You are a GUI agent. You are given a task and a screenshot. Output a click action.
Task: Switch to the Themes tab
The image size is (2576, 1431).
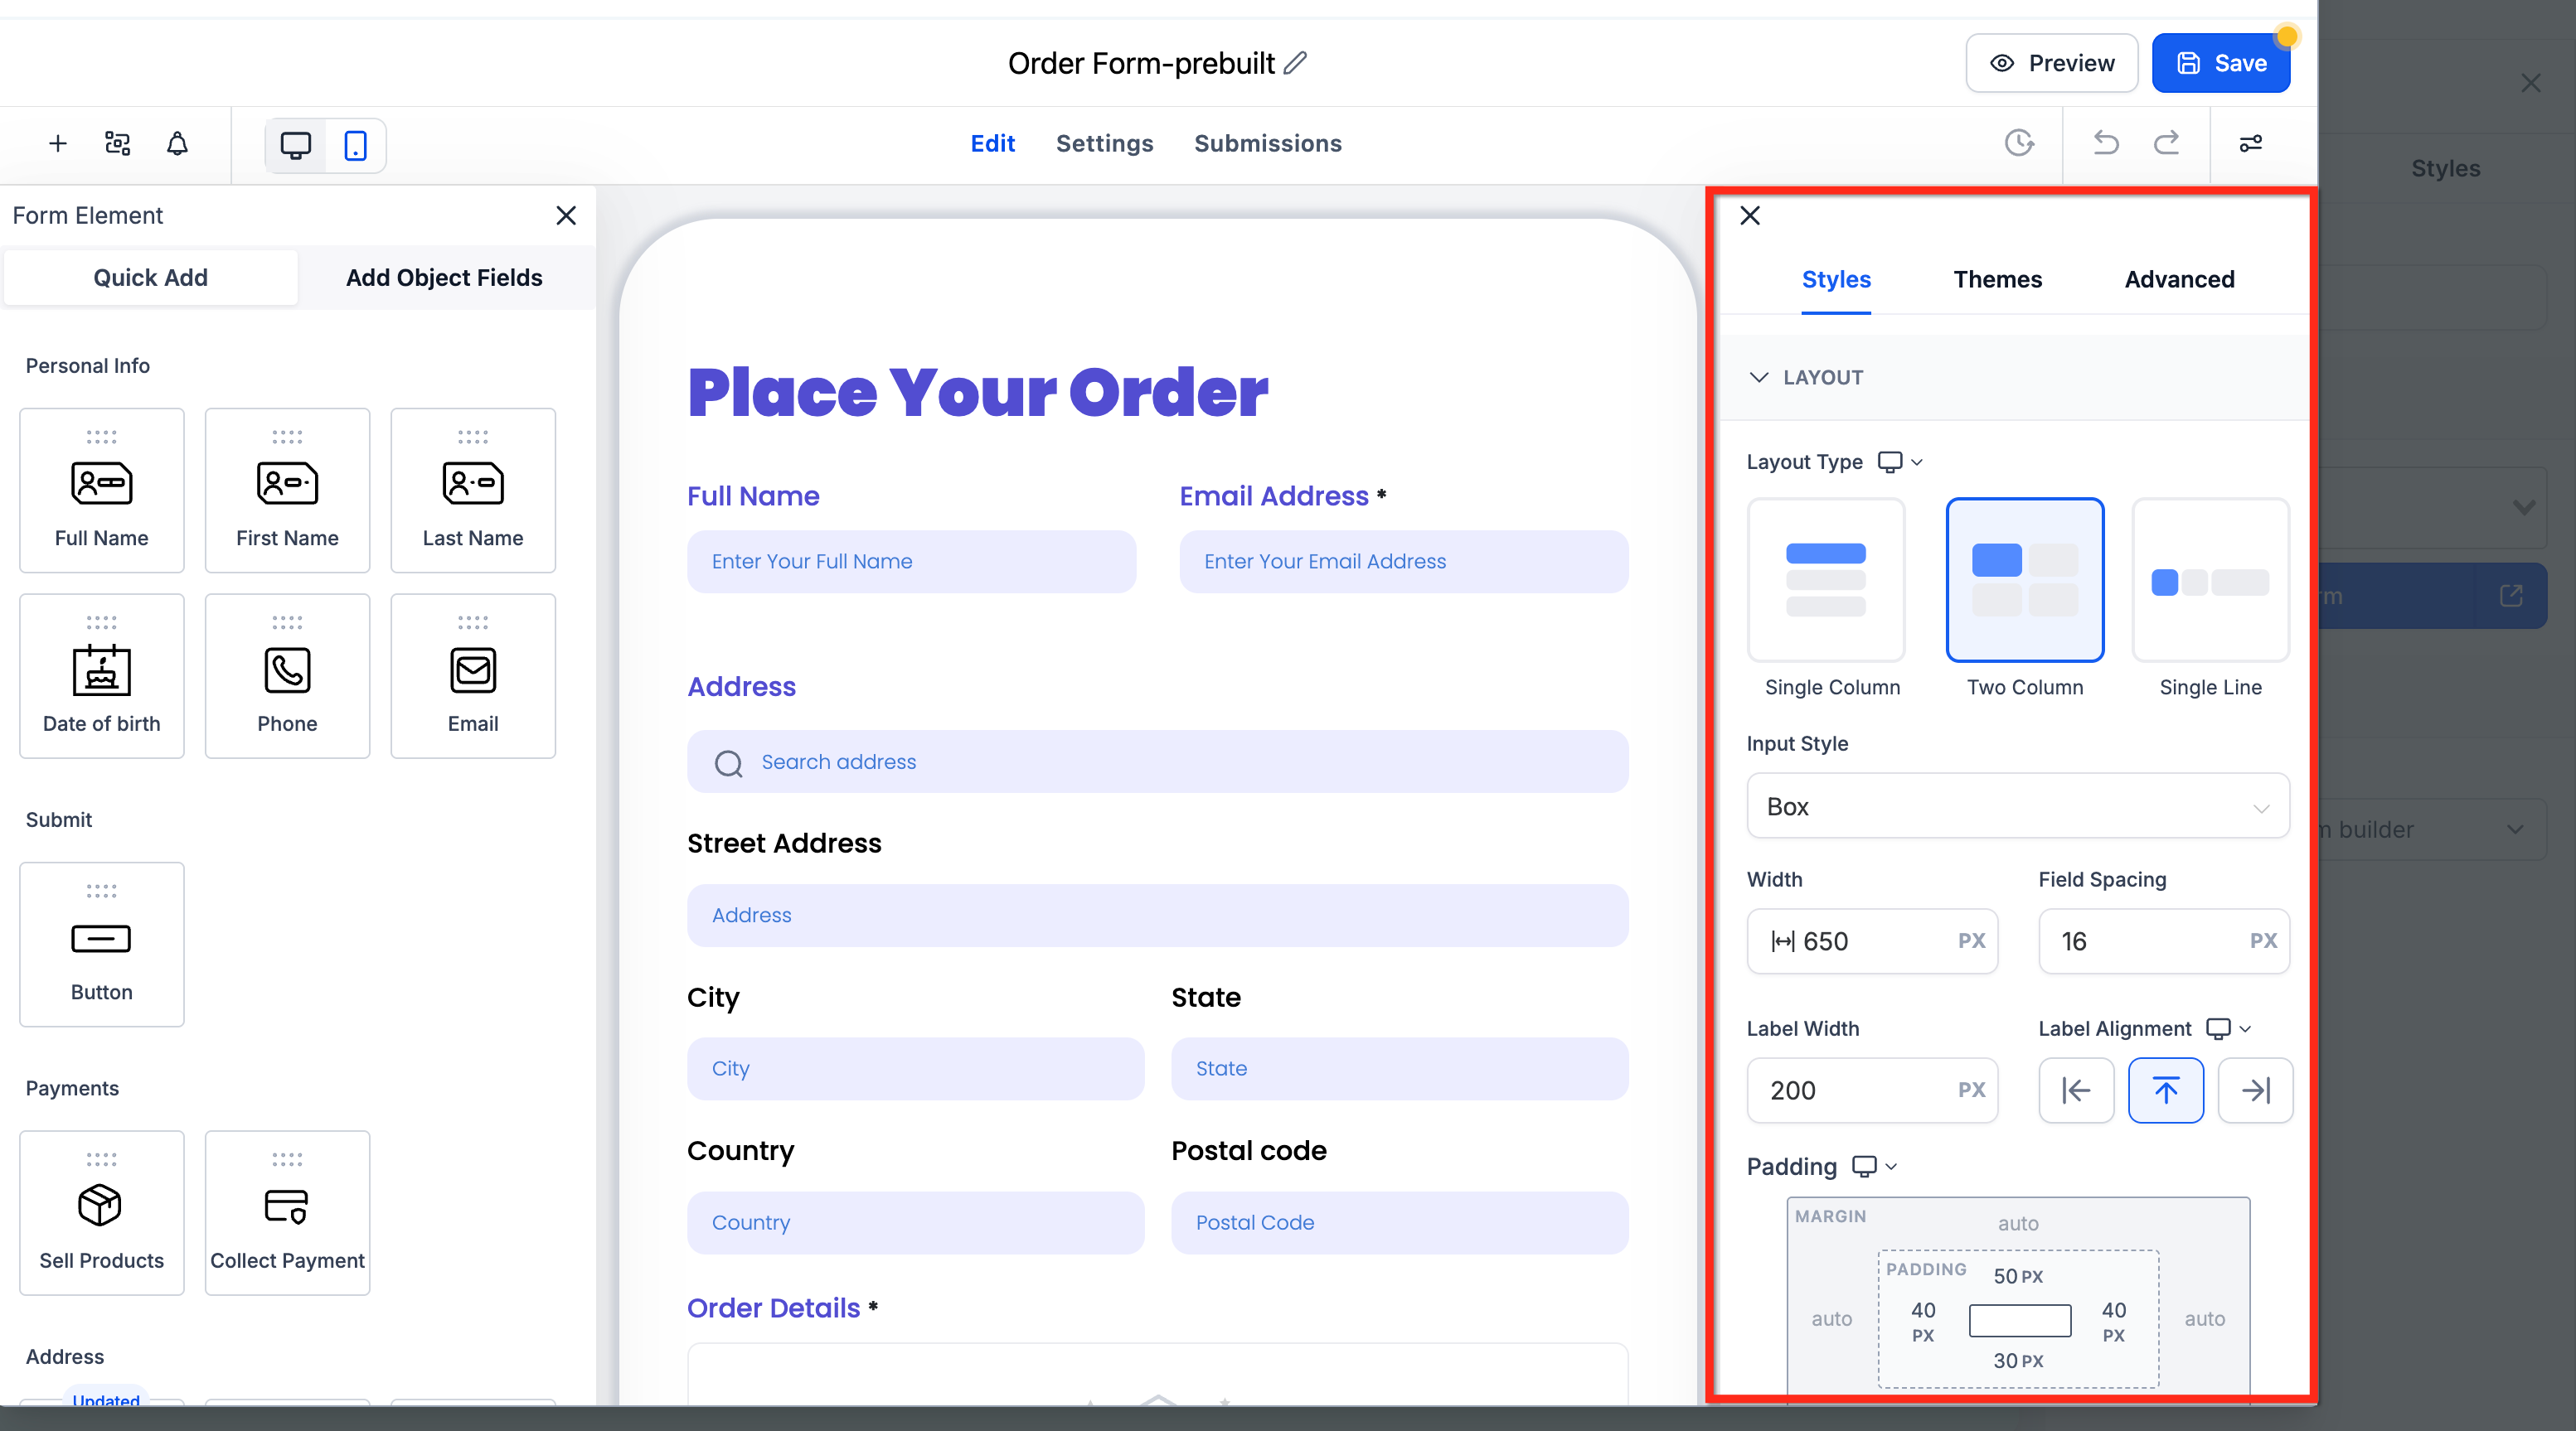pos(1997,278)
